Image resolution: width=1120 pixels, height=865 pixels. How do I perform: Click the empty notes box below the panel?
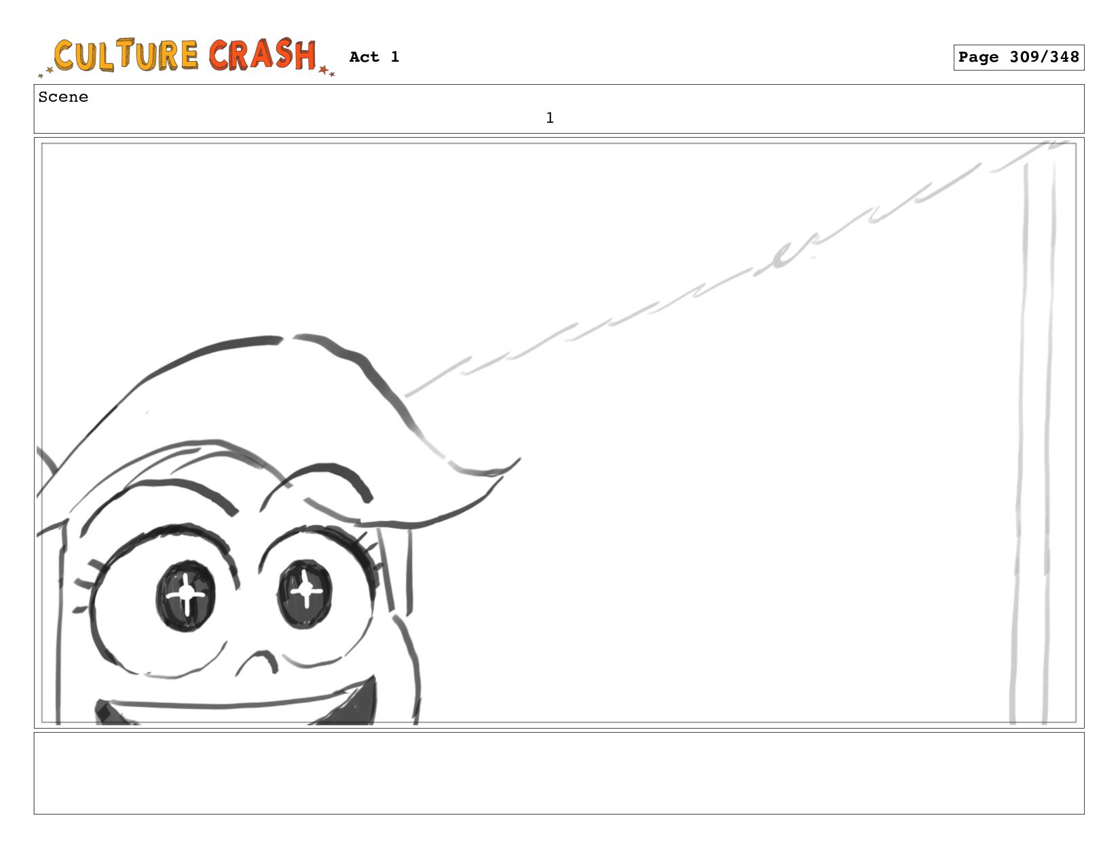tap(559, 773)
